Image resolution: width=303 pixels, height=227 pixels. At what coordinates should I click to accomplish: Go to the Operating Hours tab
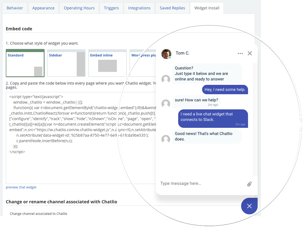[79, 8]
